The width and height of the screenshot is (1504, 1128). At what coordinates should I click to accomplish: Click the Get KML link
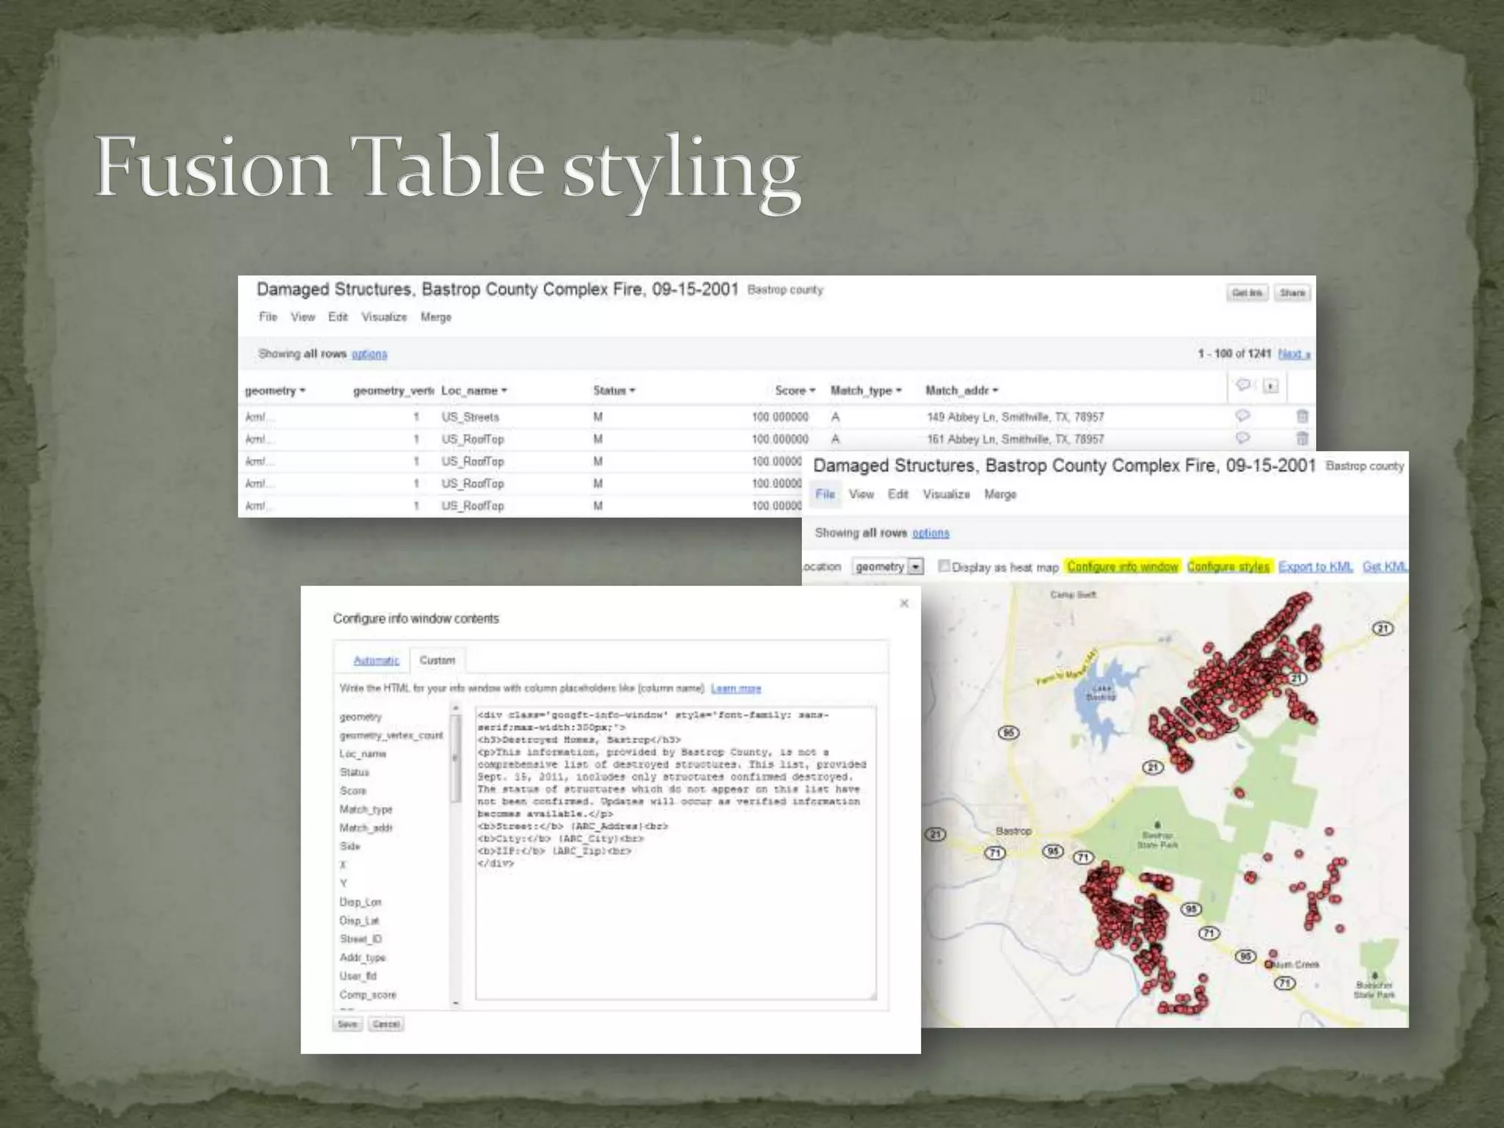click(1385, 566)
